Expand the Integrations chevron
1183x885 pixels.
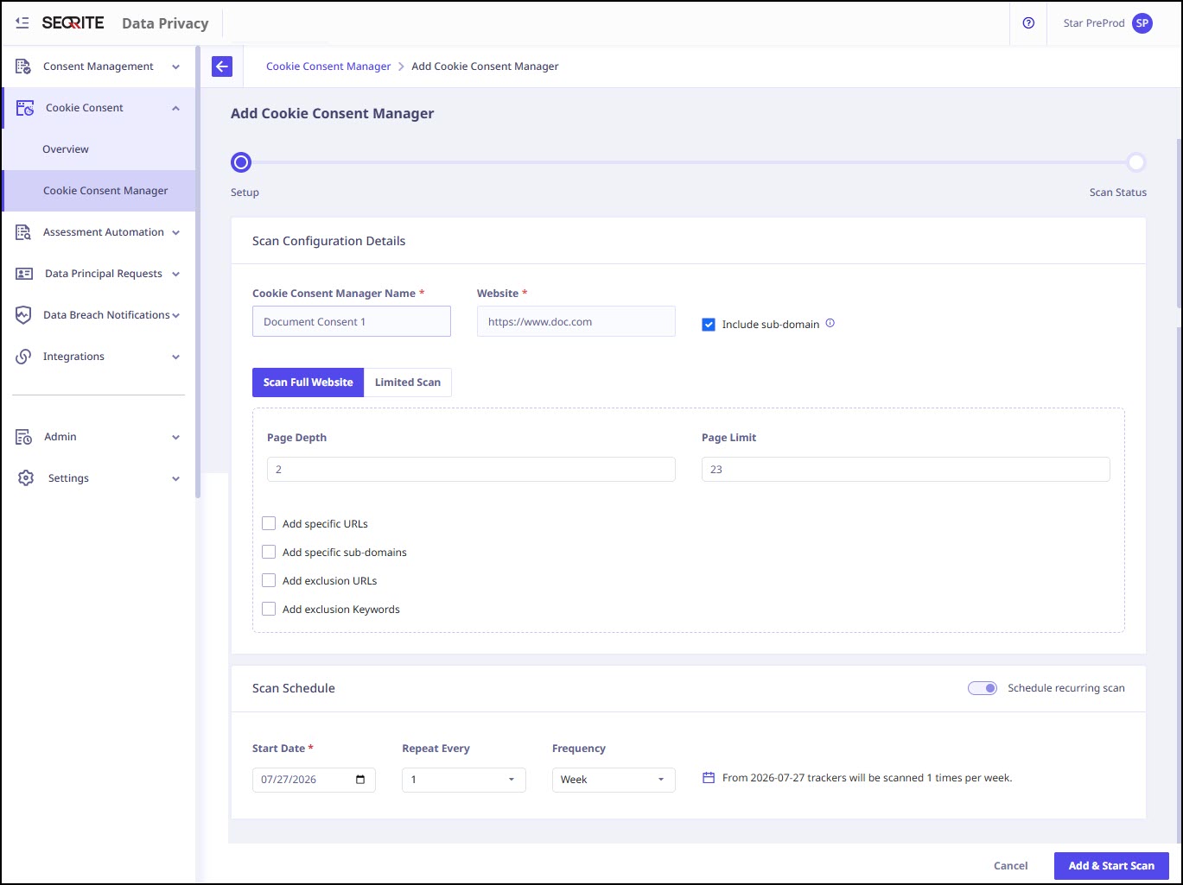point(176,357)
